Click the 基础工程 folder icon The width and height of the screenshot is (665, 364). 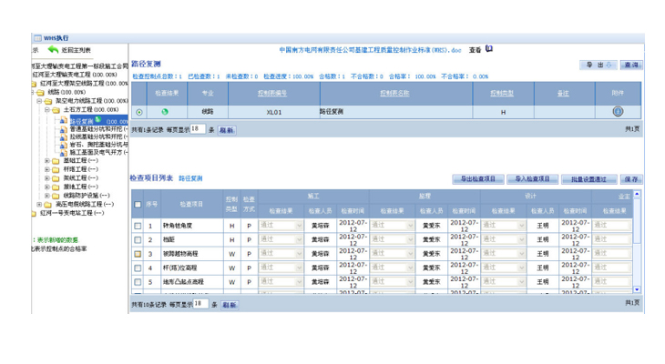tap(56, 161)
